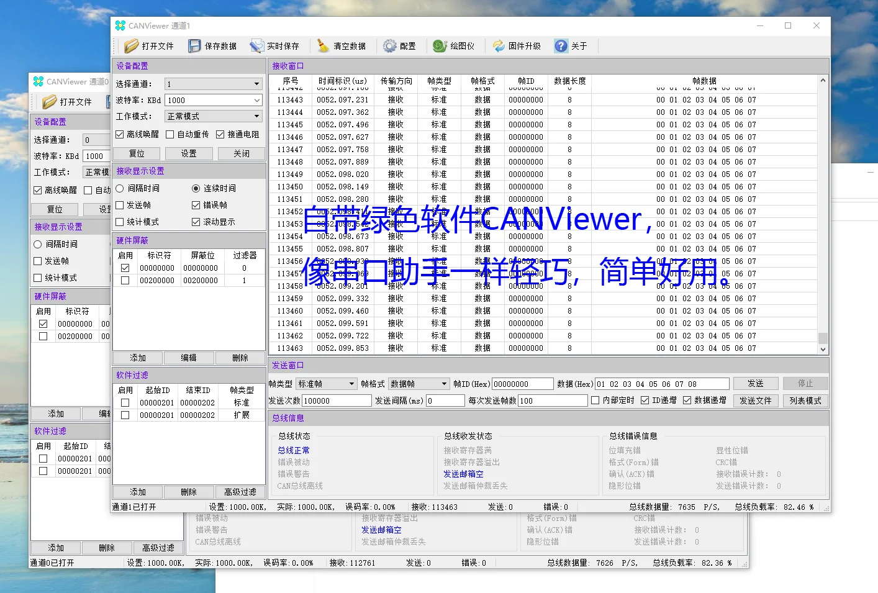Toggle 启用 checkbox for 扩展 filter row

pyautogui.click(x=125, y=415)
